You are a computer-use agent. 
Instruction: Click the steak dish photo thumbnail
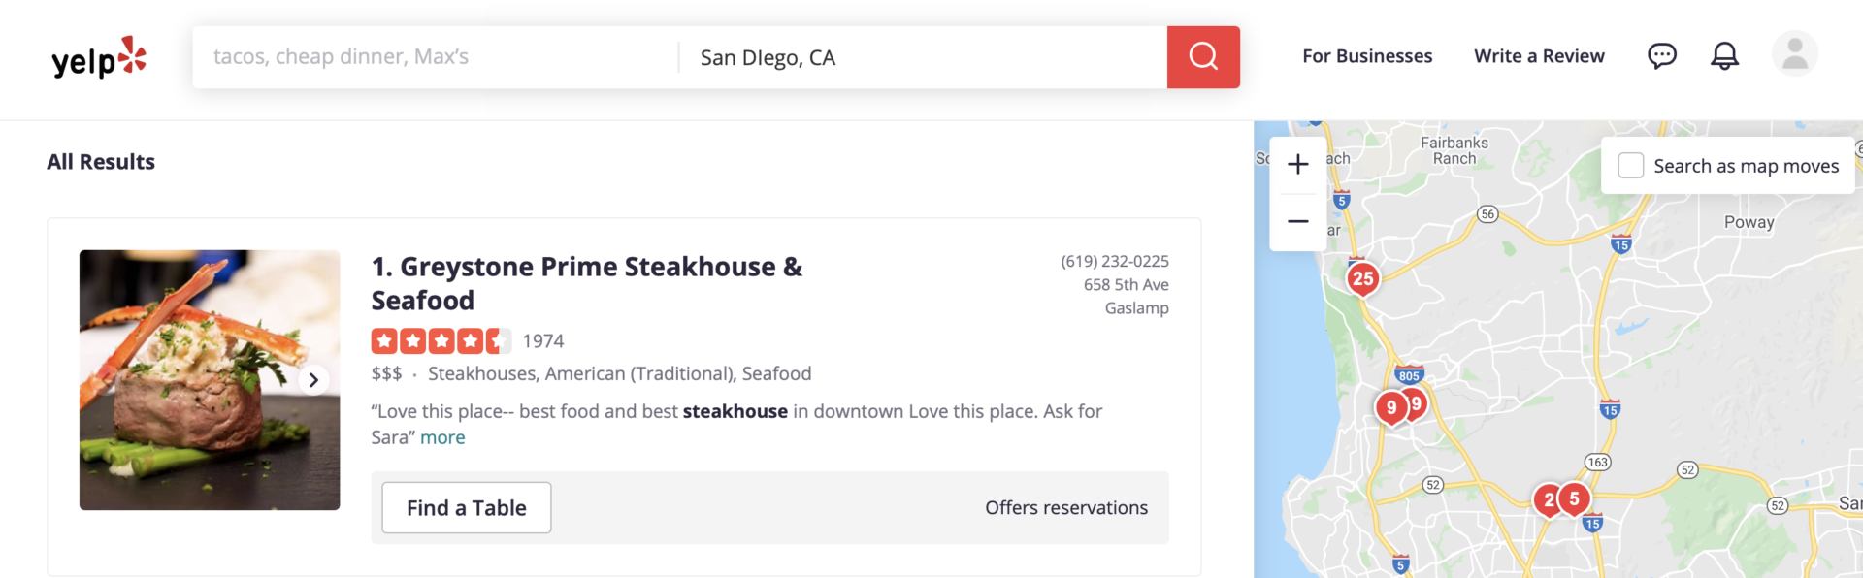(x=210, y=380)
